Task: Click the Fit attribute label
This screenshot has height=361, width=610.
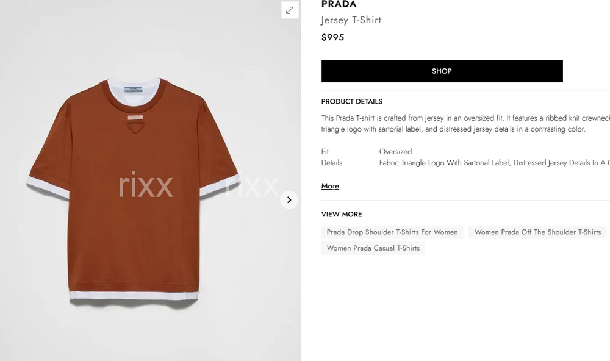Action: 325,152
